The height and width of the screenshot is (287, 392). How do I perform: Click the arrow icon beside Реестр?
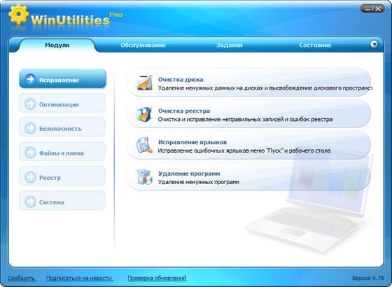[30, 177]
